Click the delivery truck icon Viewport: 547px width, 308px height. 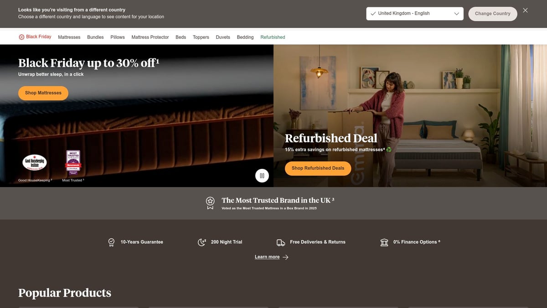[281, 242]
